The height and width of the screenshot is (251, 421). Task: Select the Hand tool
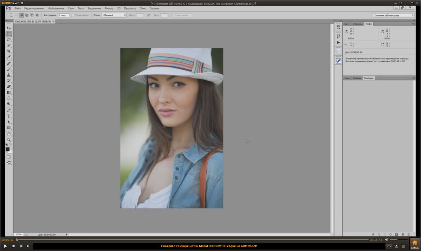pyautogui.click(x=9, y=134)
